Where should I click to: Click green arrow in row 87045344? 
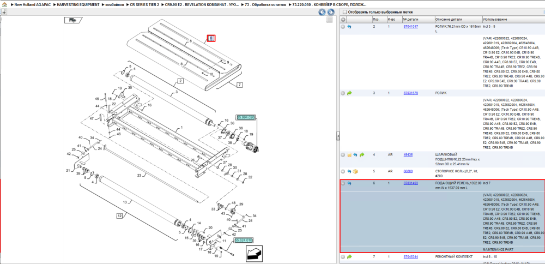(349, 257)
